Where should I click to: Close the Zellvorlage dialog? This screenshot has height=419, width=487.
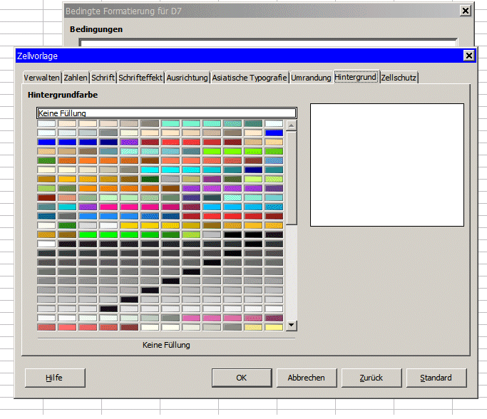point(468,56)
